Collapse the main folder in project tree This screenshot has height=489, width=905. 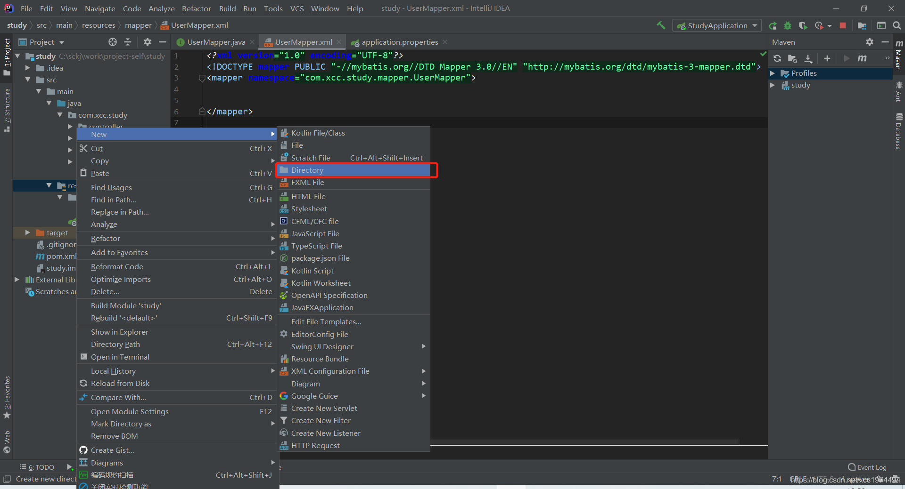[39, 91]
